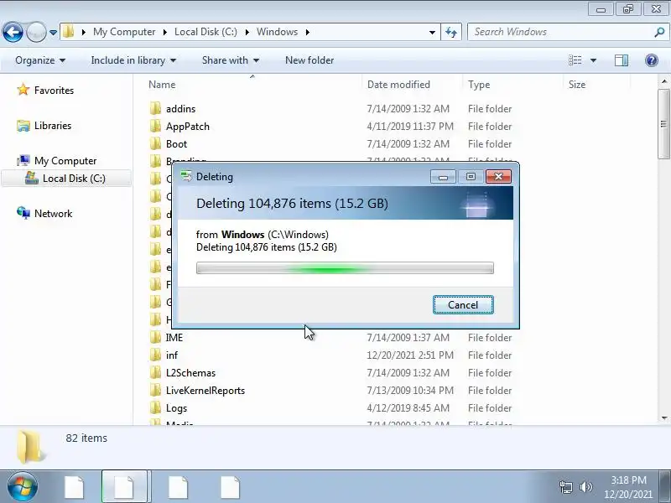Open the recent pages dropdown arrow
The image size is (671, 503).
(x=53, y=32)
